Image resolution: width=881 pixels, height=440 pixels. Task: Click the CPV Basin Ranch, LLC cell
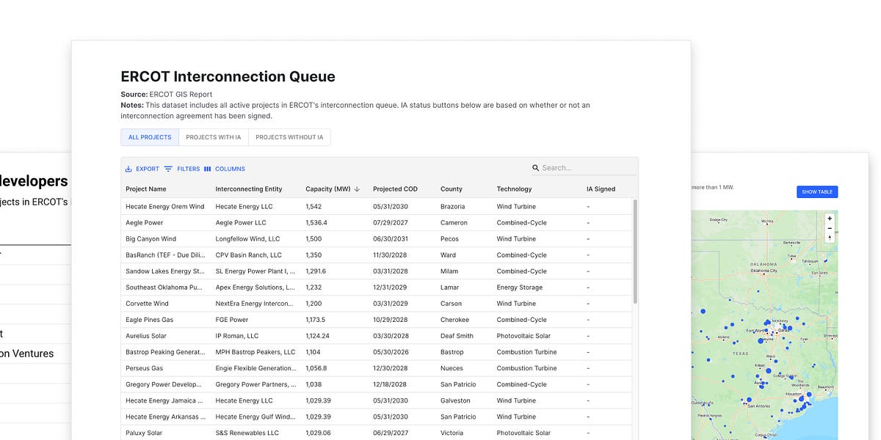tap(249, 255)
